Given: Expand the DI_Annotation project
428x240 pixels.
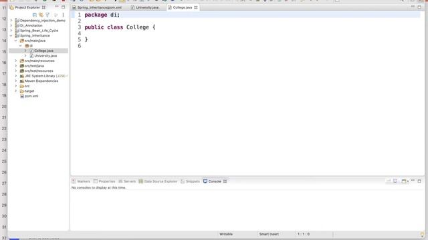Looking at the screenshot, I should pos(11,25).
